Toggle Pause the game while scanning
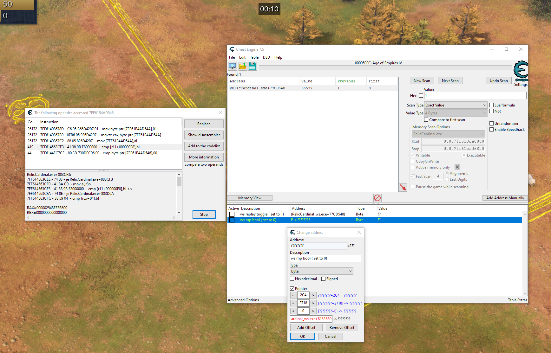The width and height of the screenshot is (551, 353). click(413, 187)
